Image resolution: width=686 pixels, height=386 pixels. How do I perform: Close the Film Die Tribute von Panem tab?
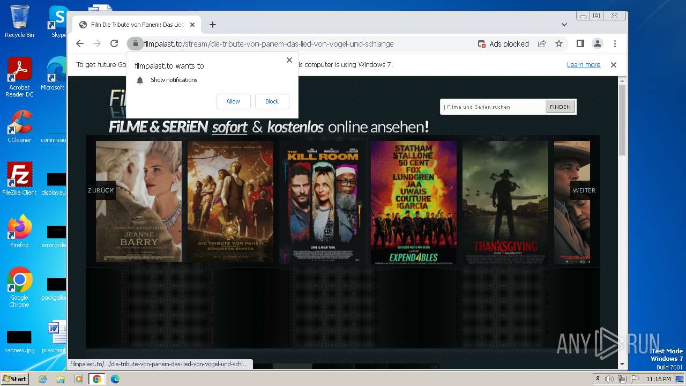pos(192,25)
